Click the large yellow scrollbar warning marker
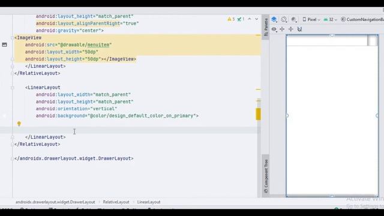Screen dimensions: 384x216 pyautogui.click(x=258, y=114)
